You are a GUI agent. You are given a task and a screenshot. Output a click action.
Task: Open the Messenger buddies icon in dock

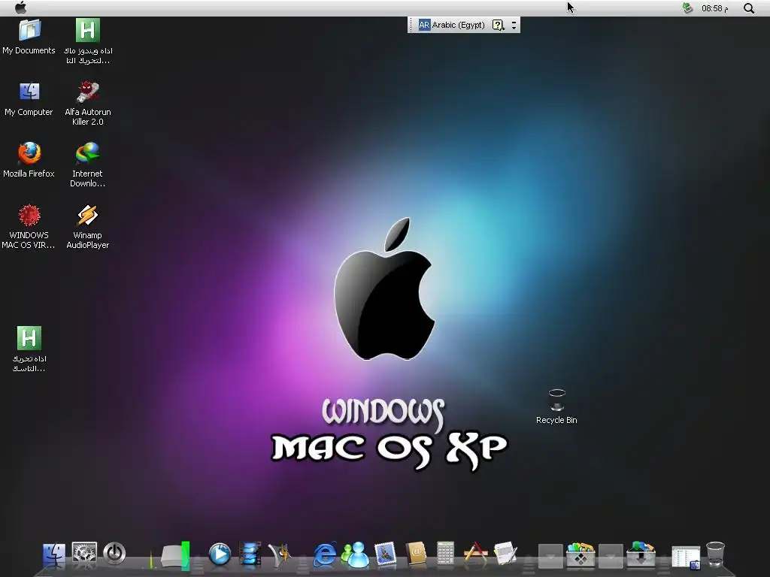coord(355,555)
